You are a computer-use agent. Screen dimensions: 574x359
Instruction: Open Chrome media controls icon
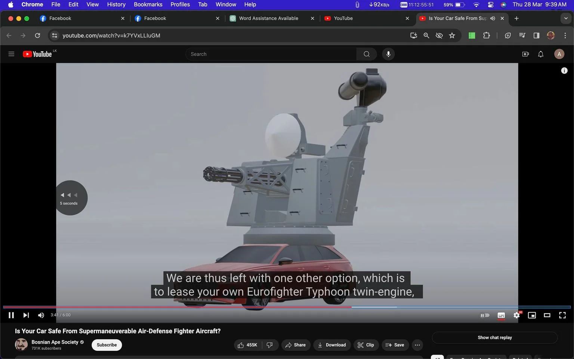[x=522, y=36]
